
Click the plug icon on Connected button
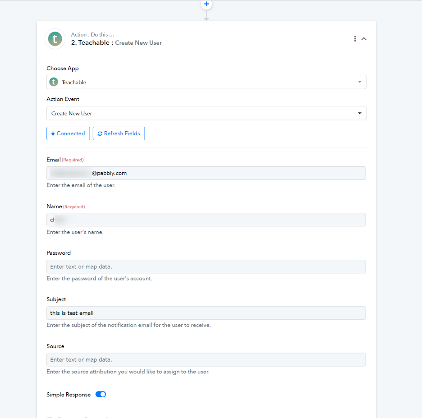(x=53, y=133)
